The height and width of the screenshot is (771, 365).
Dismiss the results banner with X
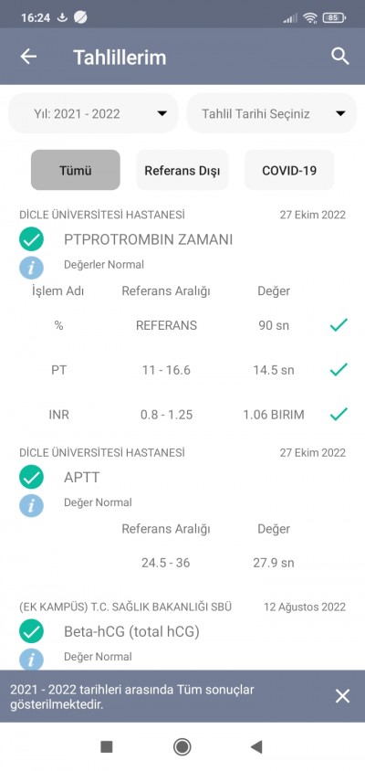click(x=342, y=696)
